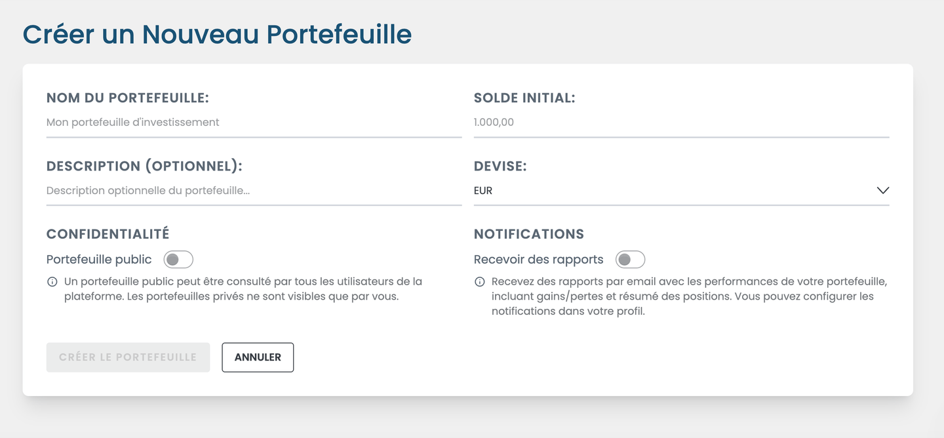The height and width of the screenshot is (438, 944).
Task: Turn on Recevoir des rapports toggle
Action: tap(630, 260)
